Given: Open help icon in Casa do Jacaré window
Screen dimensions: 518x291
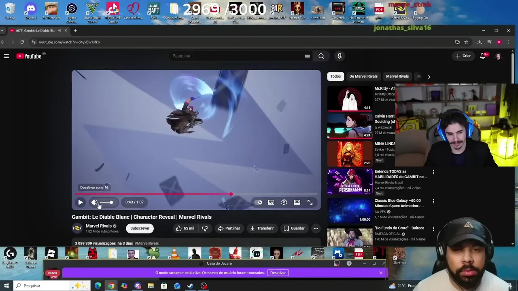Looking at the screenshot, I should pos(349,264).
